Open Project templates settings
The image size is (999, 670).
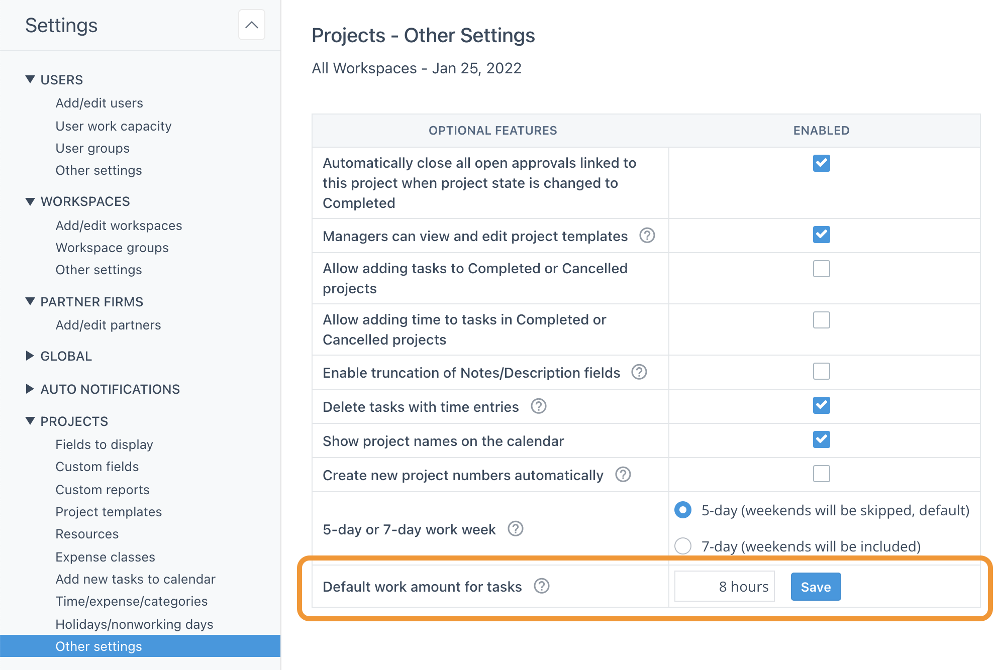tap(109, 512)
